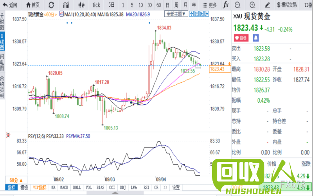Open the 首页 home page
Image resolution: width=313 pixels, height=196 pixels.
tap(33, 5)
